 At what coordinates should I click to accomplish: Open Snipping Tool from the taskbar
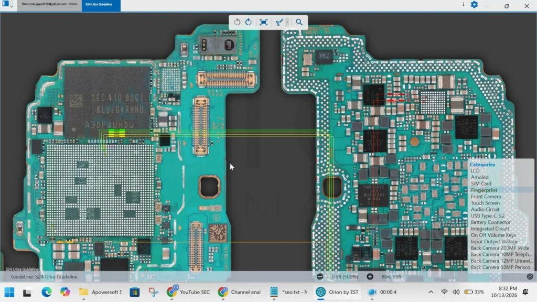pos(153,292)
